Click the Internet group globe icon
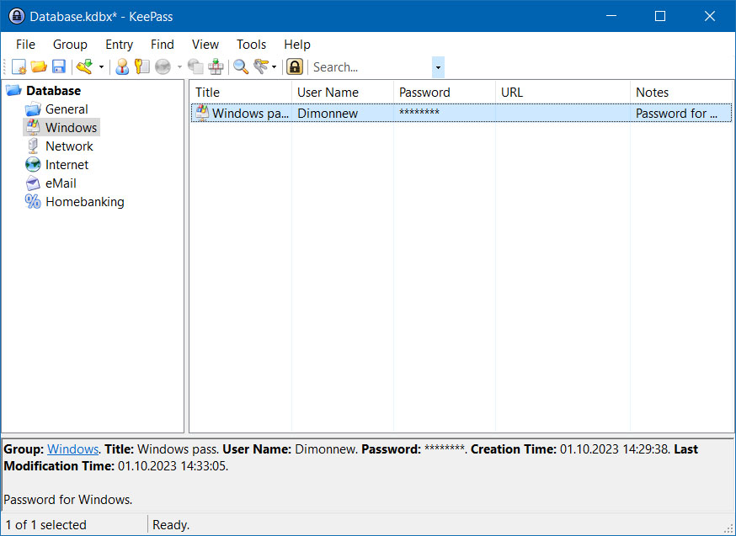The height and width of the screenshot is (536, 736). coord(33,165)
